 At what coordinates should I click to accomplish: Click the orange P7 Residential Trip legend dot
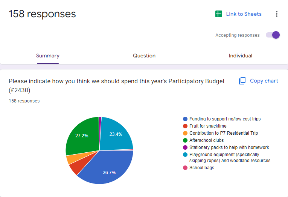pos(185,133)
